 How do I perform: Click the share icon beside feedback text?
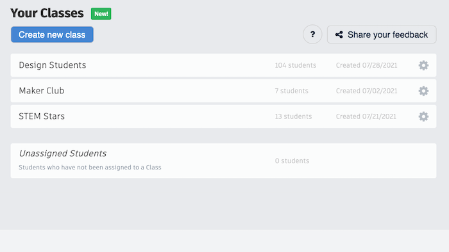click(339, 35)
